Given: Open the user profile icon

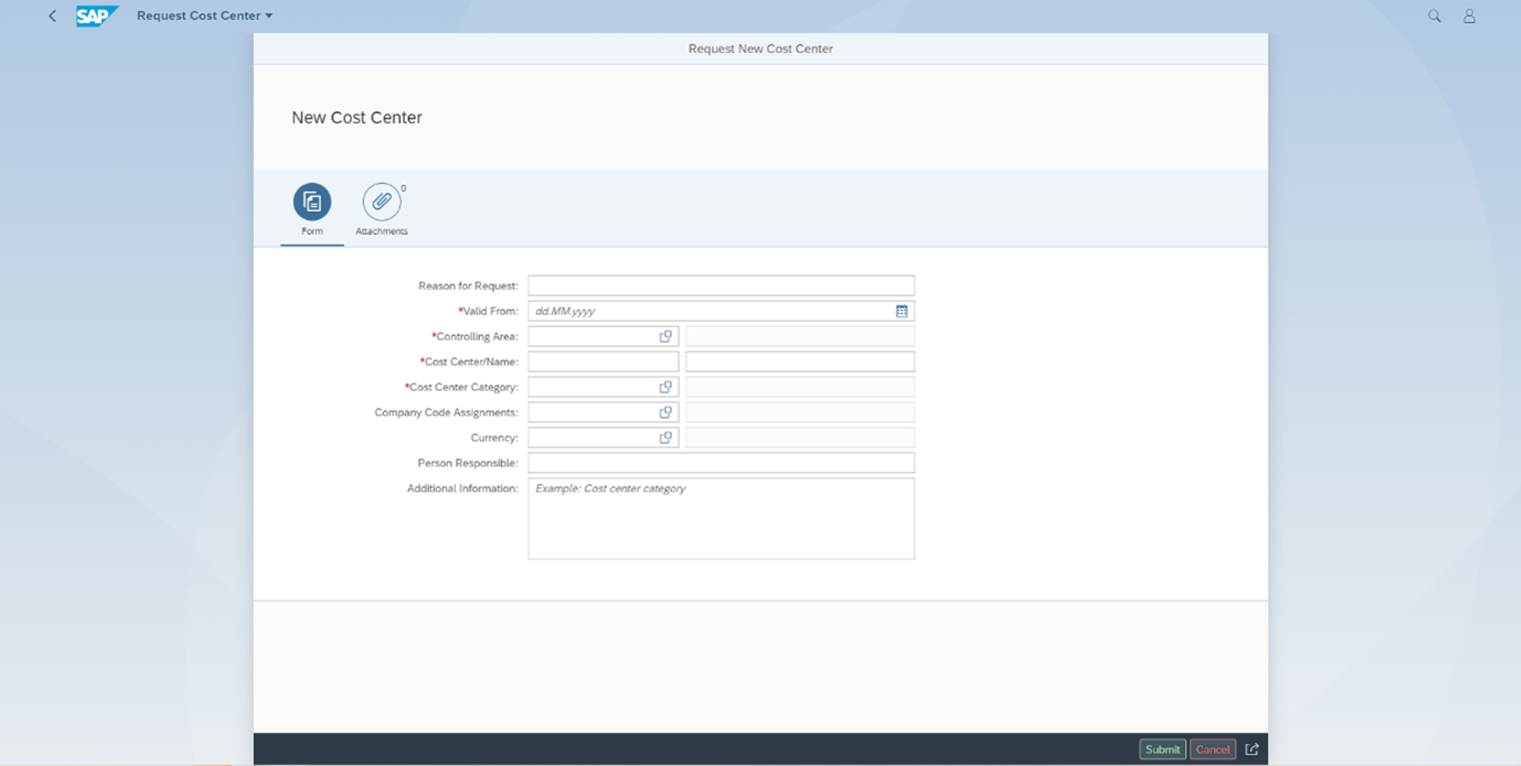Looking at the screenshot, I should pyautogui.click(x=1469, y=15).
